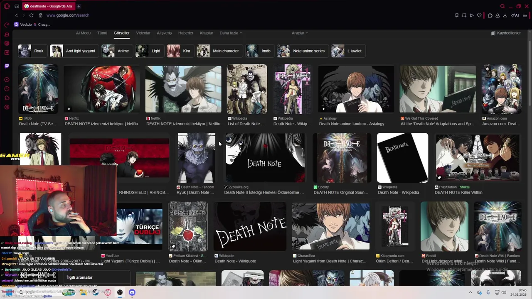Show hidden system tray icons
532x299 pixels.
pyautogui.click(x=470, y=292)
